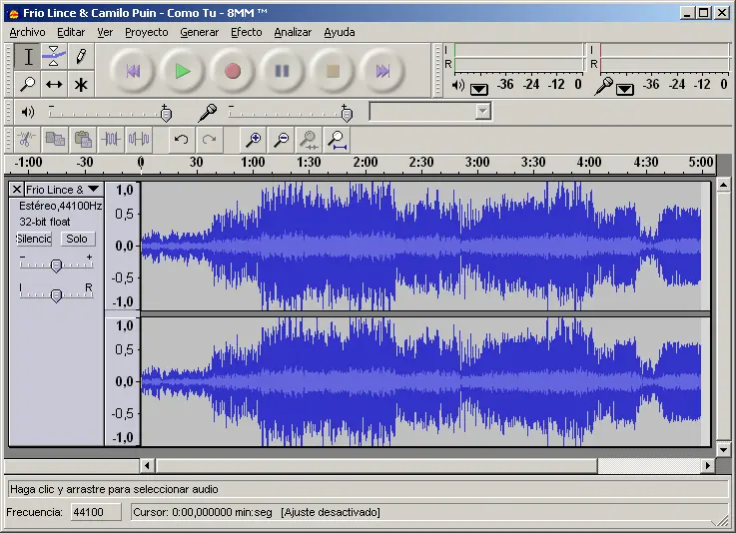Click the Frecuencia 44100 field
736x533 pixels.
click(96, 512)
